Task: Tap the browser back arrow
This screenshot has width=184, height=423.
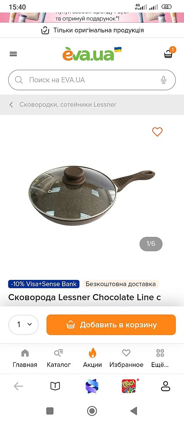Action: [x=18, y=386]
